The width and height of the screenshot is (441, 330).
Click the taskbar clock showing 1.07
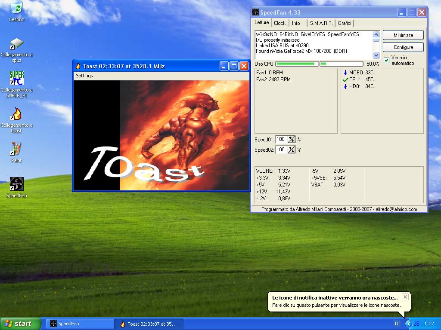[x=429, y=324]
